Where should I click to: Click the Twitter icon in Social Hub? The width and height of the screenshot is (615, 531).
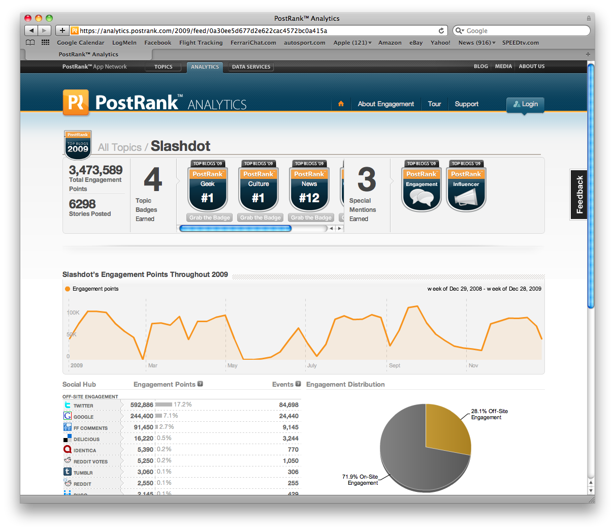coord(68,405)
